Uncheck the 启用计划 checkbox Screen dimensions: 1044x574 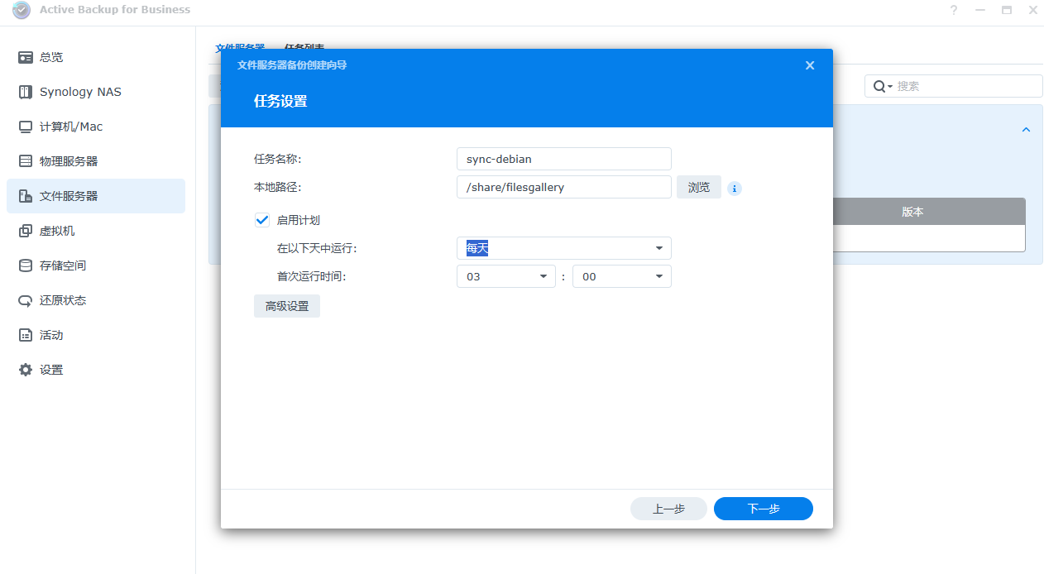pos(262,220)
